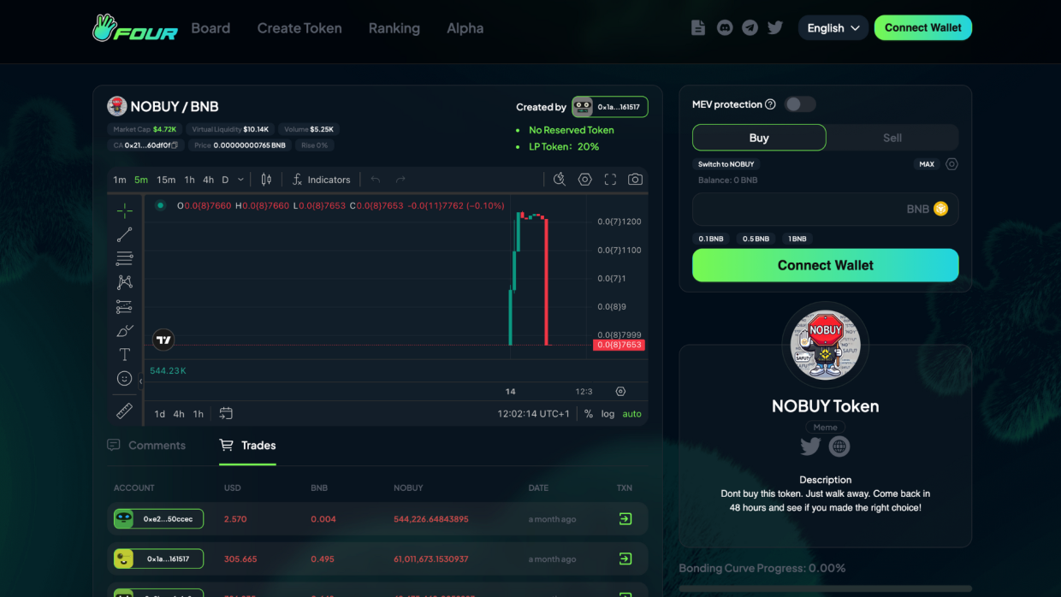Screen dimensions: 1061x597
Task: Open time axis settings gear
Action: 620,391
